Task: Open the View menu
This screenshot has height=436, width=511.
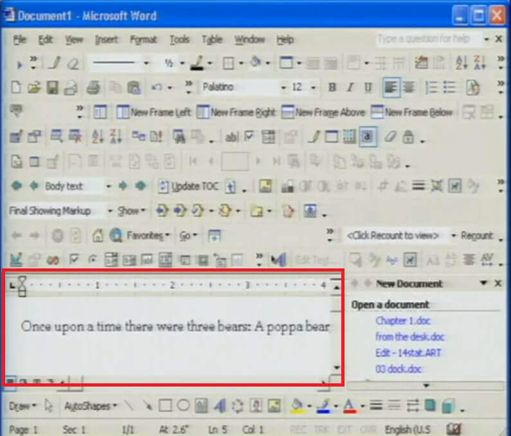Action: [x=74, y=40]
